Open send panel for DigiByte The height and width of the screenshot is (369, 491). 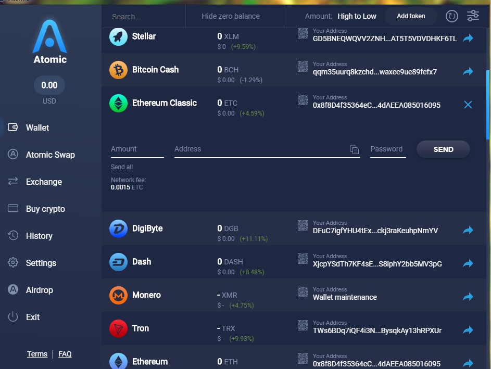click(x=468, y=231)
